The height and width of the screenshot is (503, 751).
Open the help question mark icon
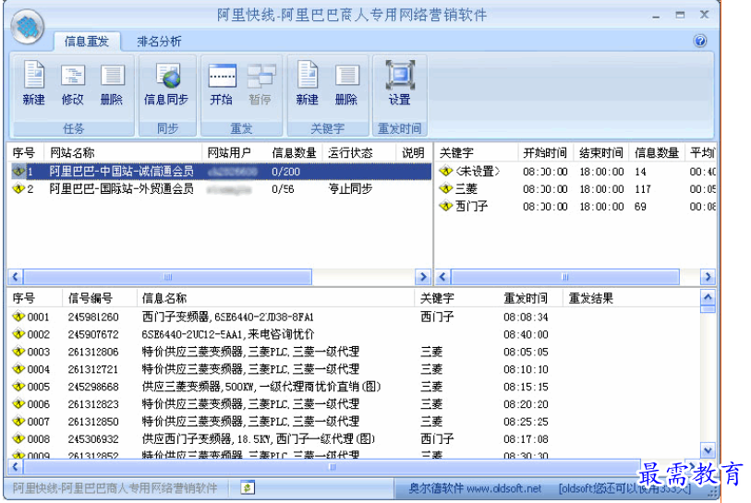pos(700,41)
